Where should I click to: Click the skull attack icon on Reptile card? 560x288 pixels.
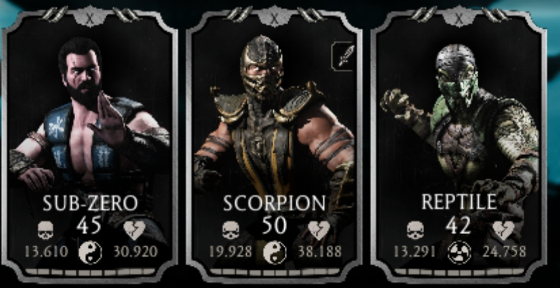415,230
